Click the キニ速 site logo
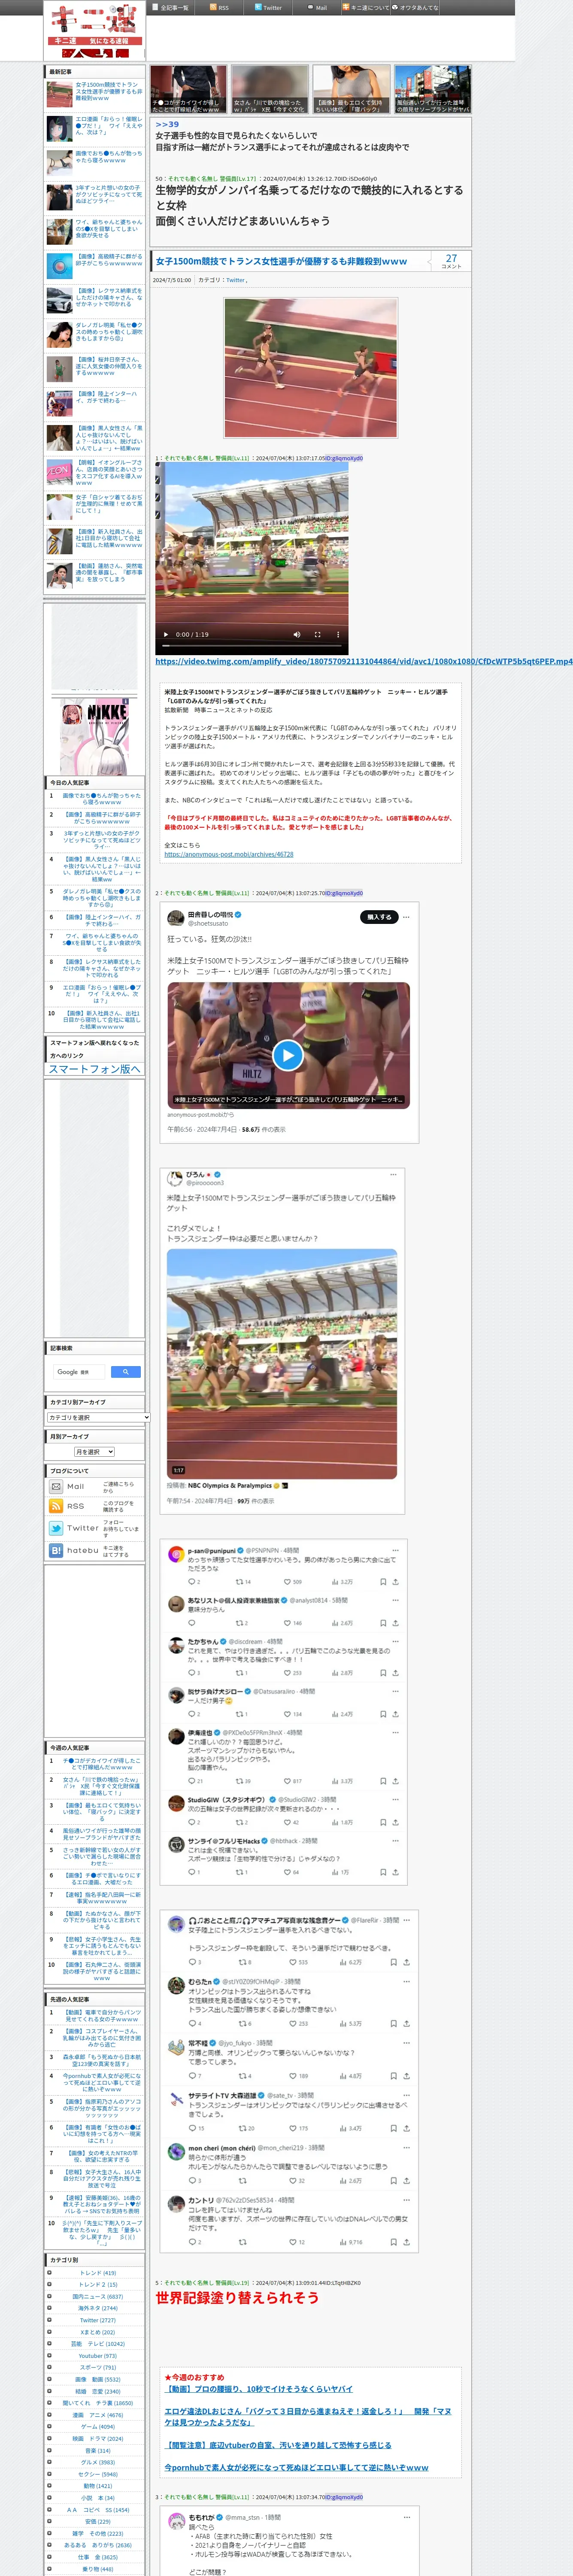 pyautogui.click(x=95, y=30)
